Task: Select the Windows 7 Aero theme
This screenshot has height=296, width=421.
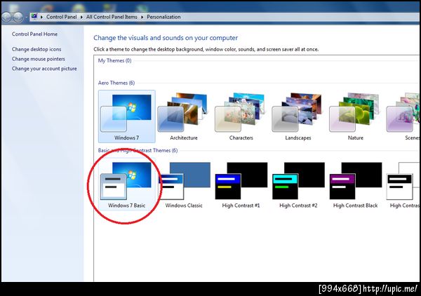Action: 127,116
